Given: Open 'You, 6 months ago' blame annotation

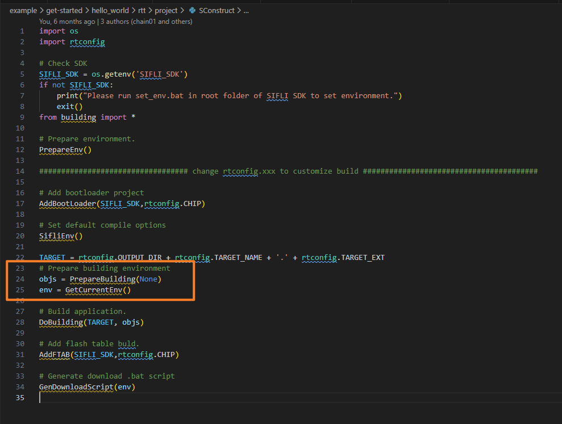Looking at the screenshot, I should (68, 22).
